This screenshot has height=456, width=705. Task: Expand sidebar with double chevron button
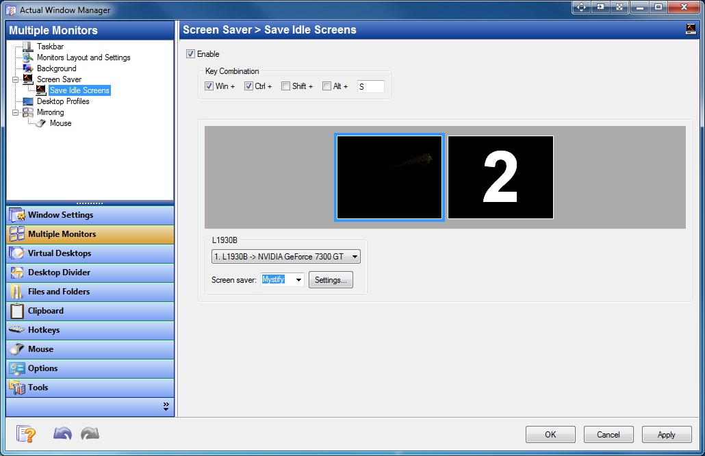tap(166, 407)
